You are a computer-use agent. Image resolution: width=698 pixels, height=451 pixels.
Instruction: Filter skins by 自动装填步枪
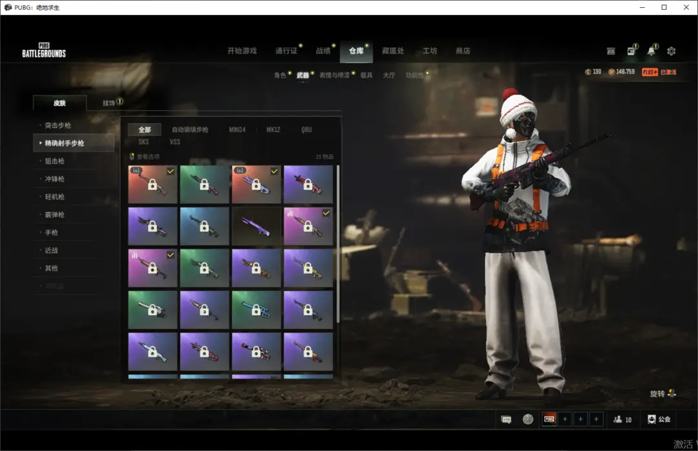[190, 130]
